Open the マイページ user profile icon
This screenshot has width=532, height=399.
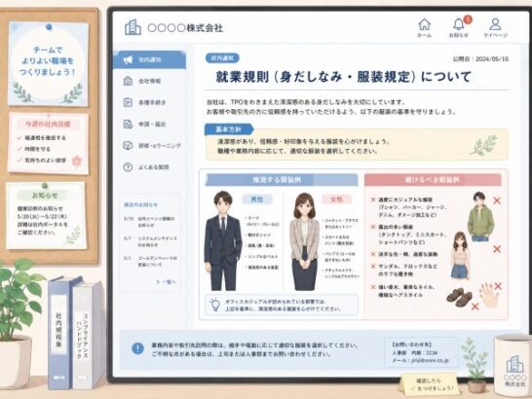(x=495, y=24)
